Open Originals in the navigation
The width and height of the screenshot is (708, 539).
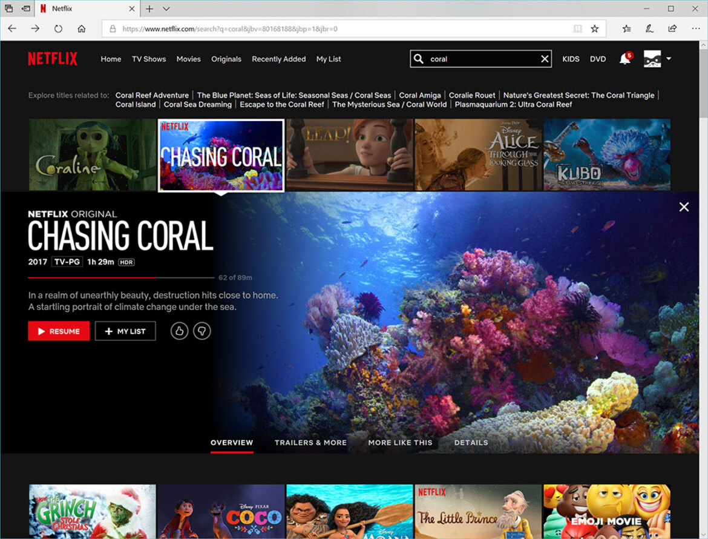[x=226, y=59]
